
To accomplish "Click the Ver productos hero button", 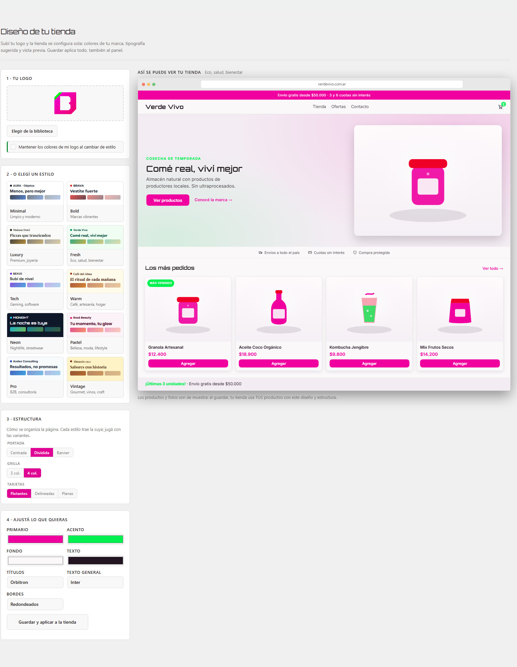I will pos(168,200).
